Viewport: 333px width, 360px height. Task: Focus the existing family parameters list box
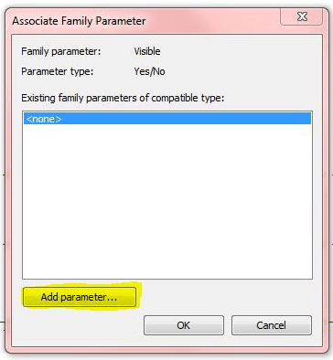167,195
